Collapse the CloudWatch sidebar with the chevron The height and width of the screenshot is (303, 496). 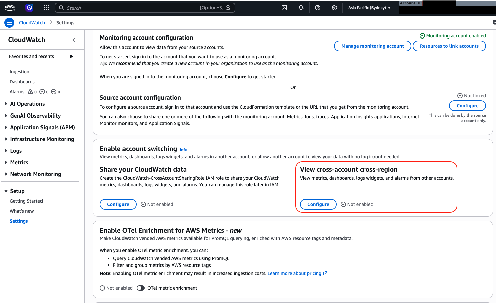pyautogui.click(x=74, y=40)
